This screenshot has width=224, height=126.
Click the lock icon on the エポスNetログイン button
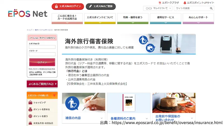click(x=56, y=6)
